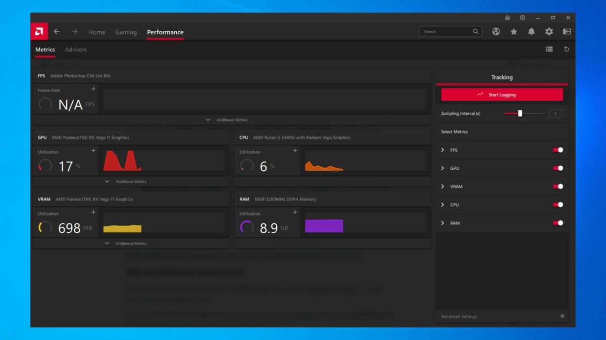Screen dimensions: 606x340
Task: Expand VRAM metrics chevron in Tracking
Action: (443, 186)
